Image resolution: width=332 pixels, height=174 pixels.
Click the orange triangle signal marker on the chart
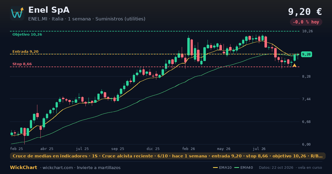(294, 65)
